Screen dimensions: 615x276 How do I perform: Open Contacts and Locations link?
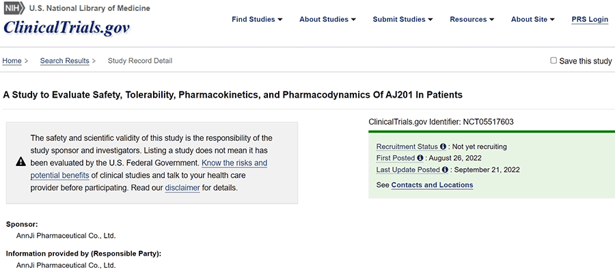click(432, 185)
